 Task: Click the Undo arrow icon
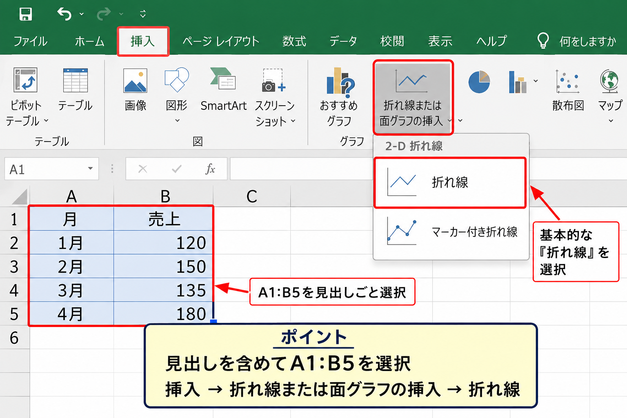pyautogui.click(x=64, y=14)
